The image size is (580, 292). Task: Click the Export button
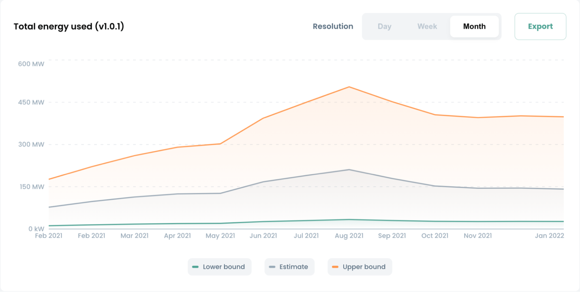click(540, 26)
